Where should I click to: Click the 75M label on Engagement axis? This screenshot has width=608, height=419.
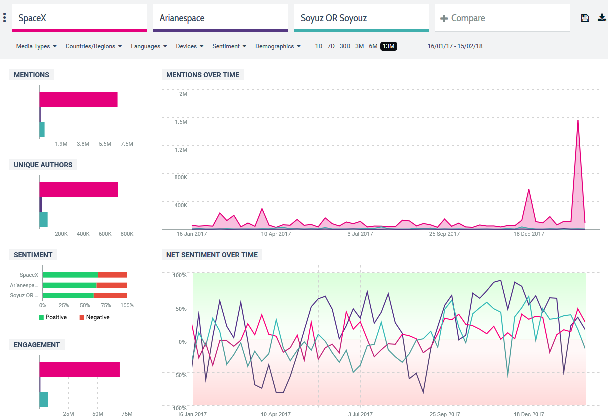127,414
